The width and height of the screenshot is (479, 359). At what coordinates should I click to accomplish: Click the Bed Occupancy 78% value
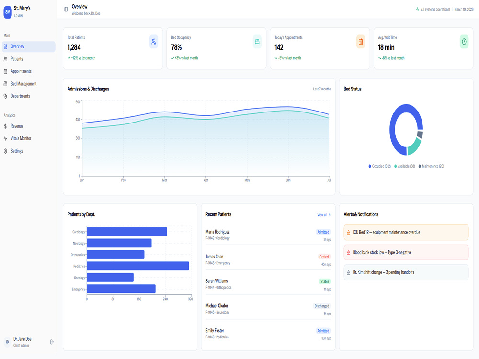[x=176, y=47]
